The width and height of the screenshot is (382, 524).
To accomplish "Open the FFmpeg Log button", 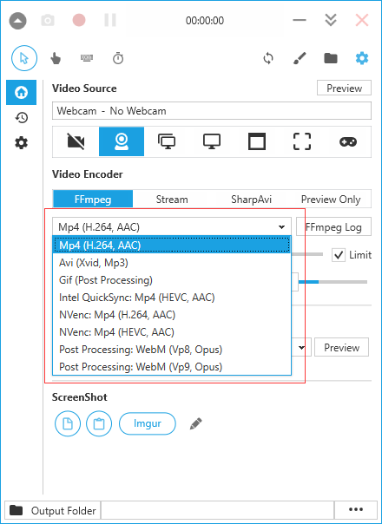I will pyautogui.click(x=333, y=227).
